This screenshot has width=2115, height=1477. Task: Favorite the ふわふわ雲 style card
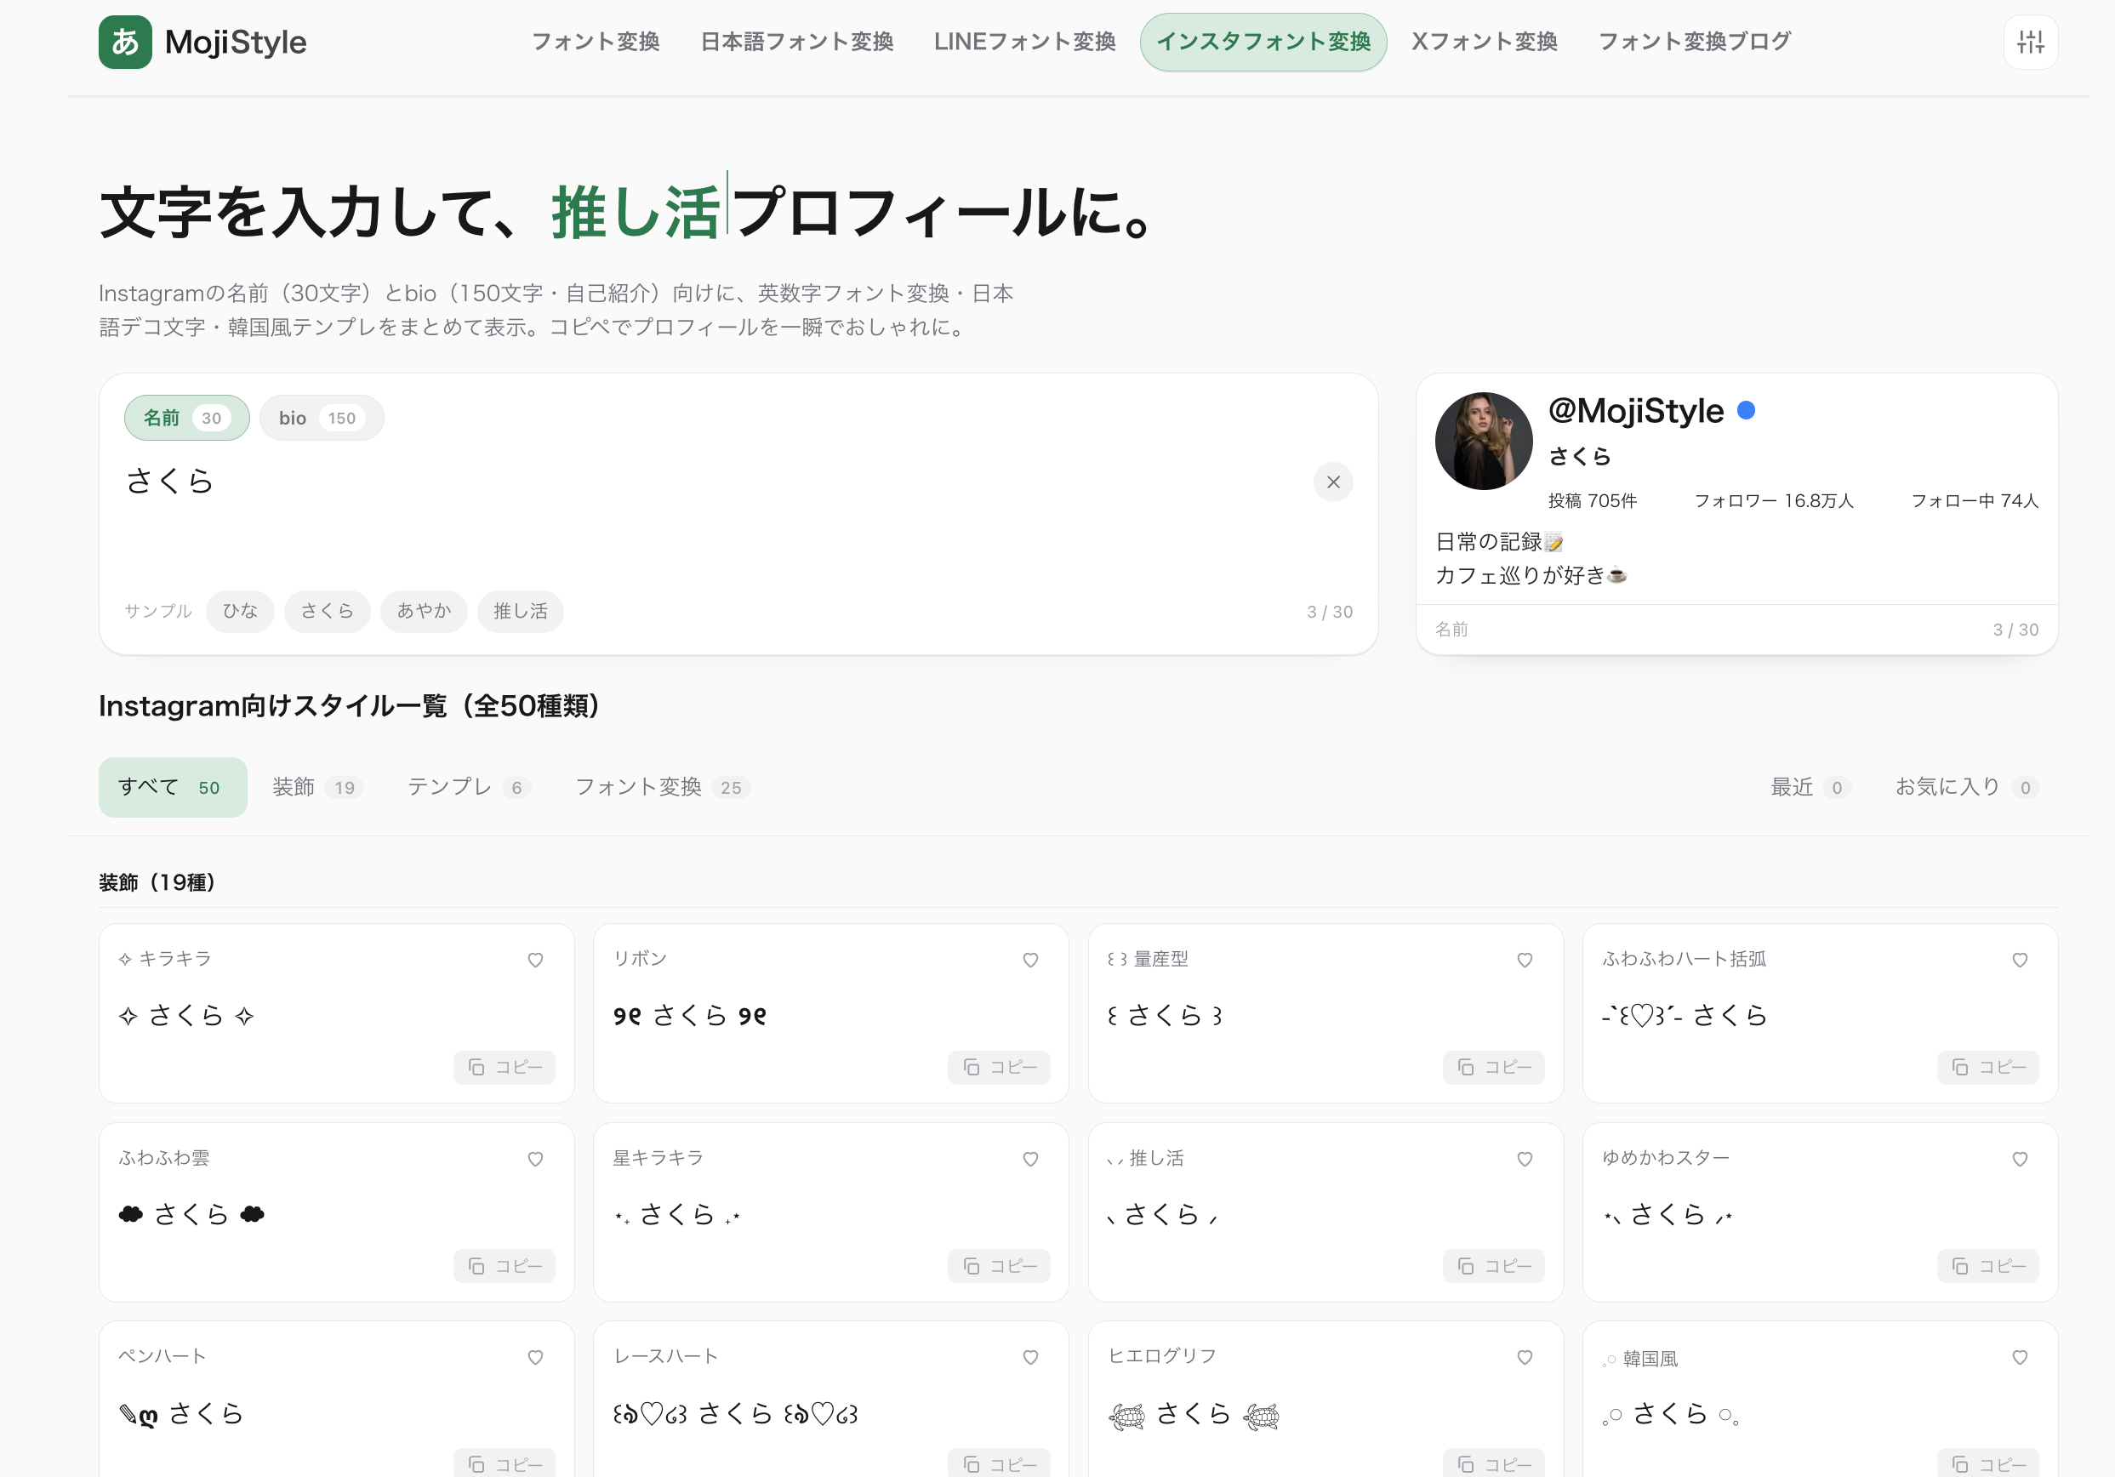tap(535, 1158)
